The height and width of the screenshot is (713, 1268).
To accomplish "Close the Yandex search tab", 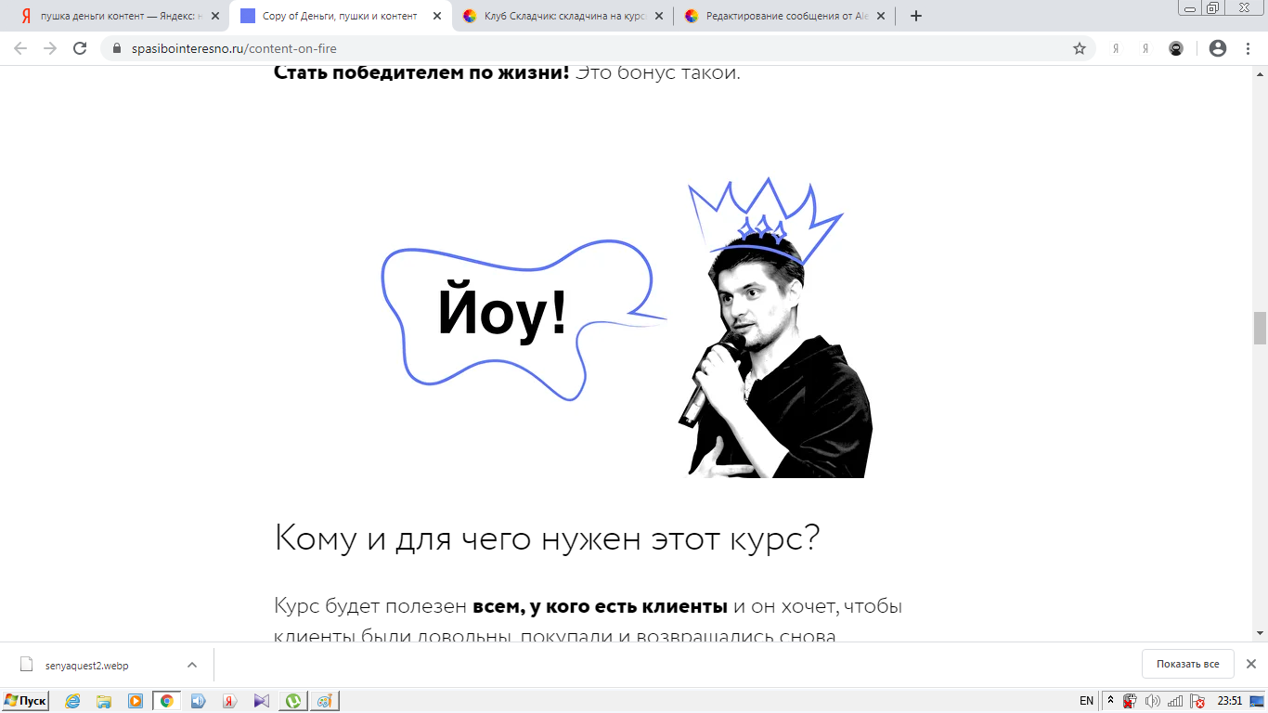I will click(215, 16).
